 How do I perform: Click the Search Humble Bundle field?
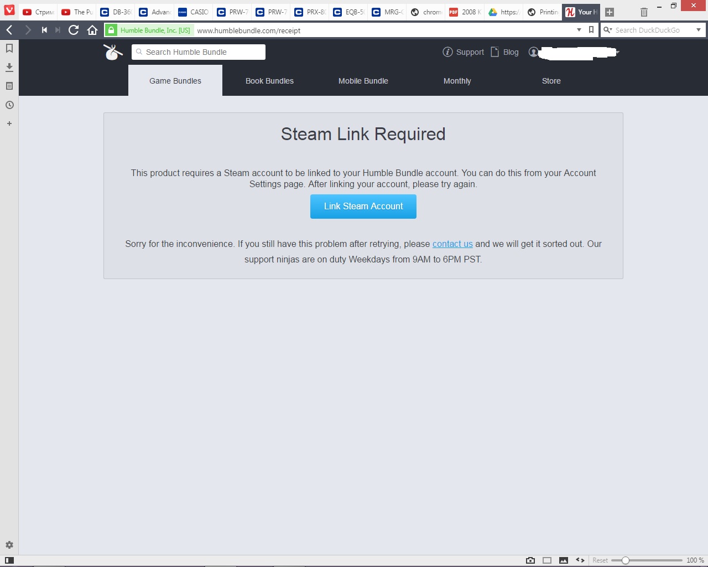pyautogui.click(x=199, y=52)
